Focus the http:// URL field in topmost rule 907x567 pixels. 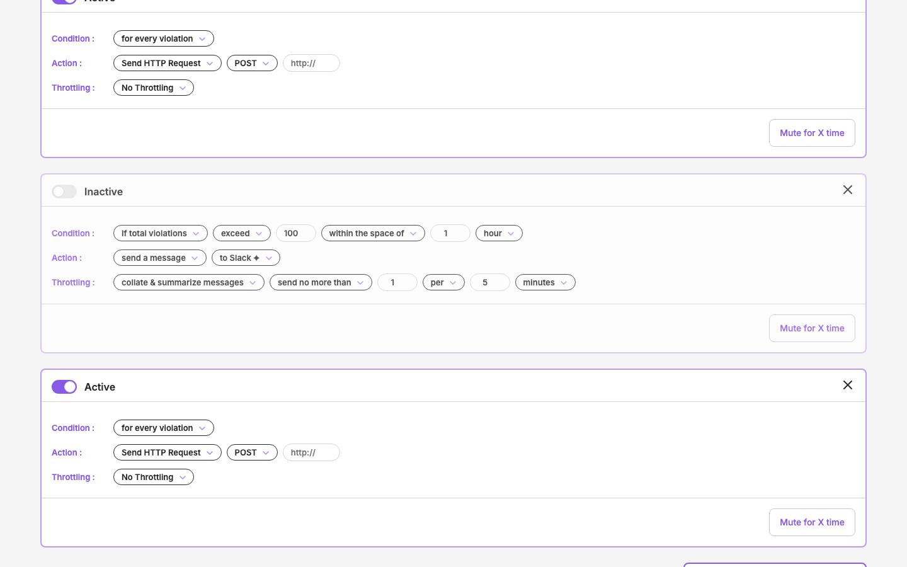click(311, 63)
